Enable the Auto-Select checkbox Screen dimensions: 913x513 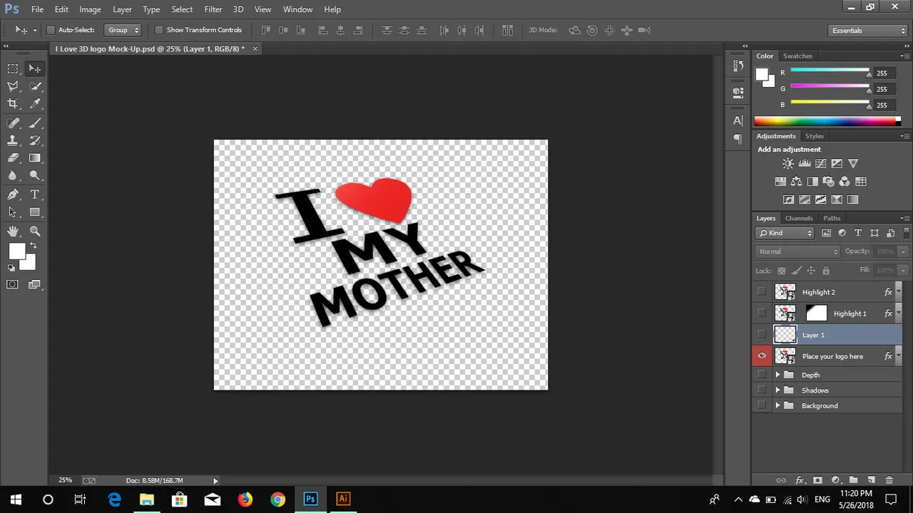[51, 30]
